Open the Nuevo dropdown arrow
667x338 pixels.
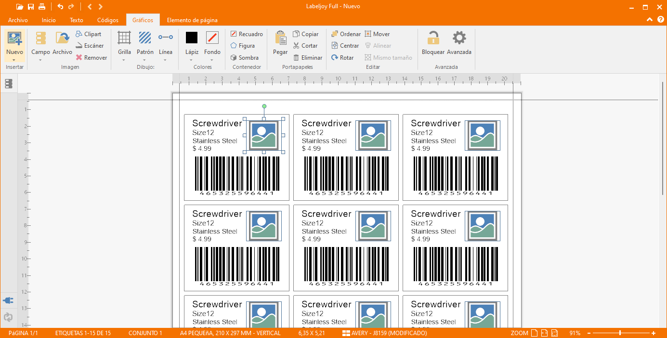pos(14,60)
